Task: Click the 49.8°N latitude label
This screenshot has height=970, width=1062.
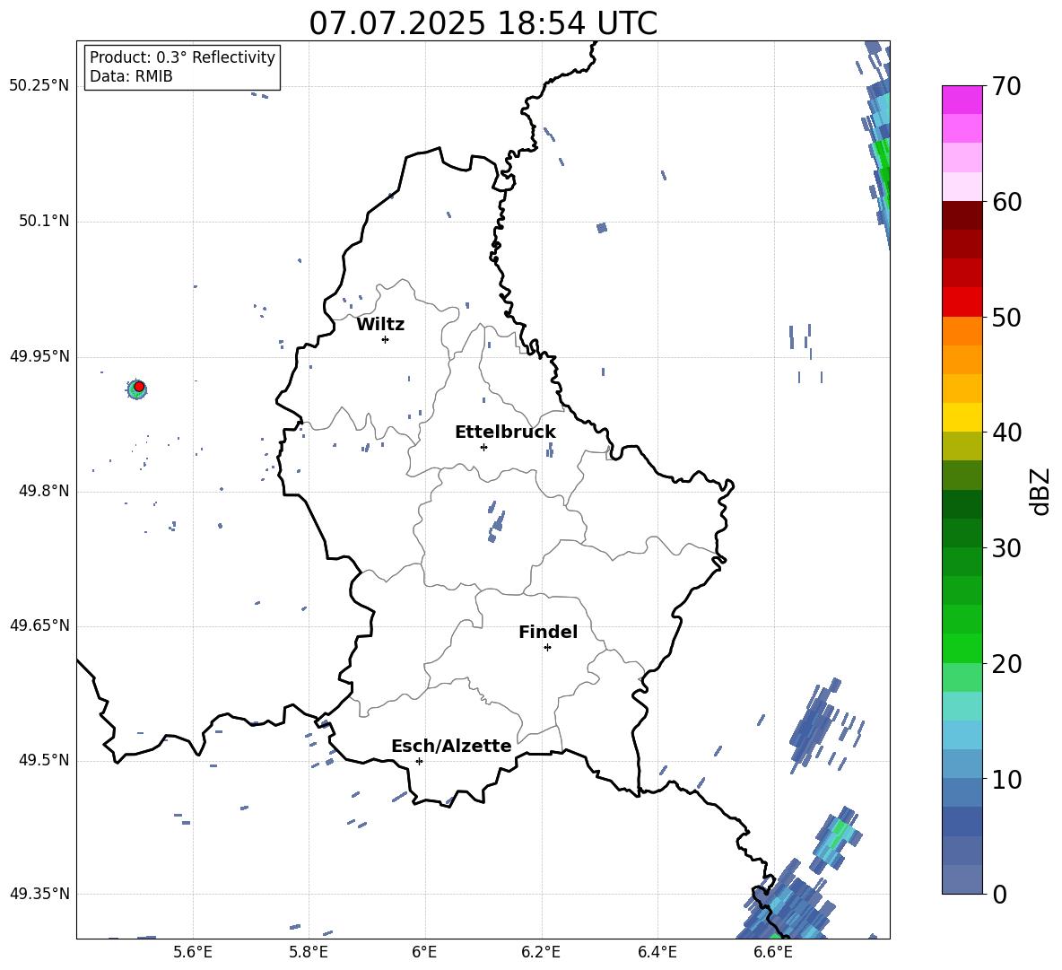Action: point(43,491)
